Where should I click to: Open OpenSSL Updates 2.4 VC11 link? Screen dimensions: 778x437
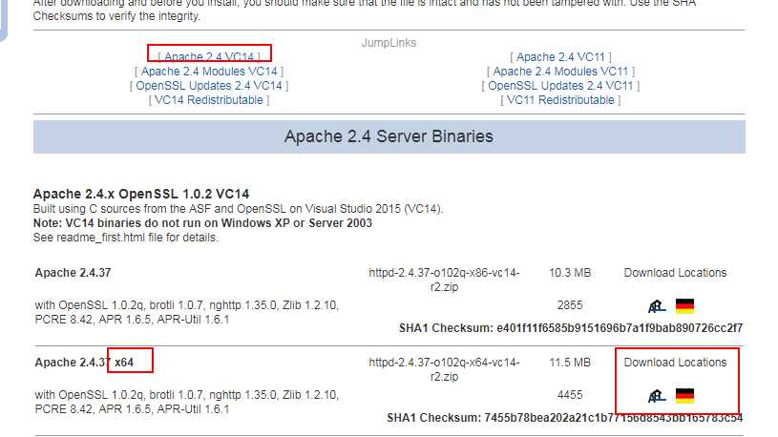pos(560,86)
